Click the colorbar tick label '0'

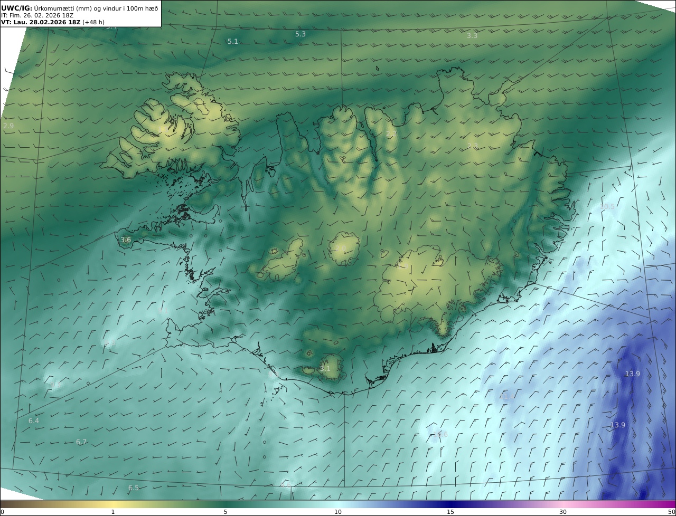click(x=2, y=512)
